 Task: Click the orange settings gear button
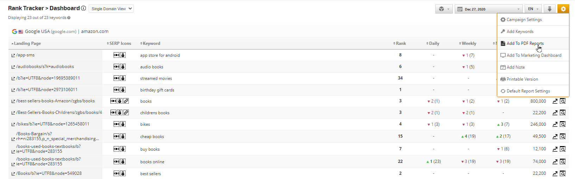(563, 9)
